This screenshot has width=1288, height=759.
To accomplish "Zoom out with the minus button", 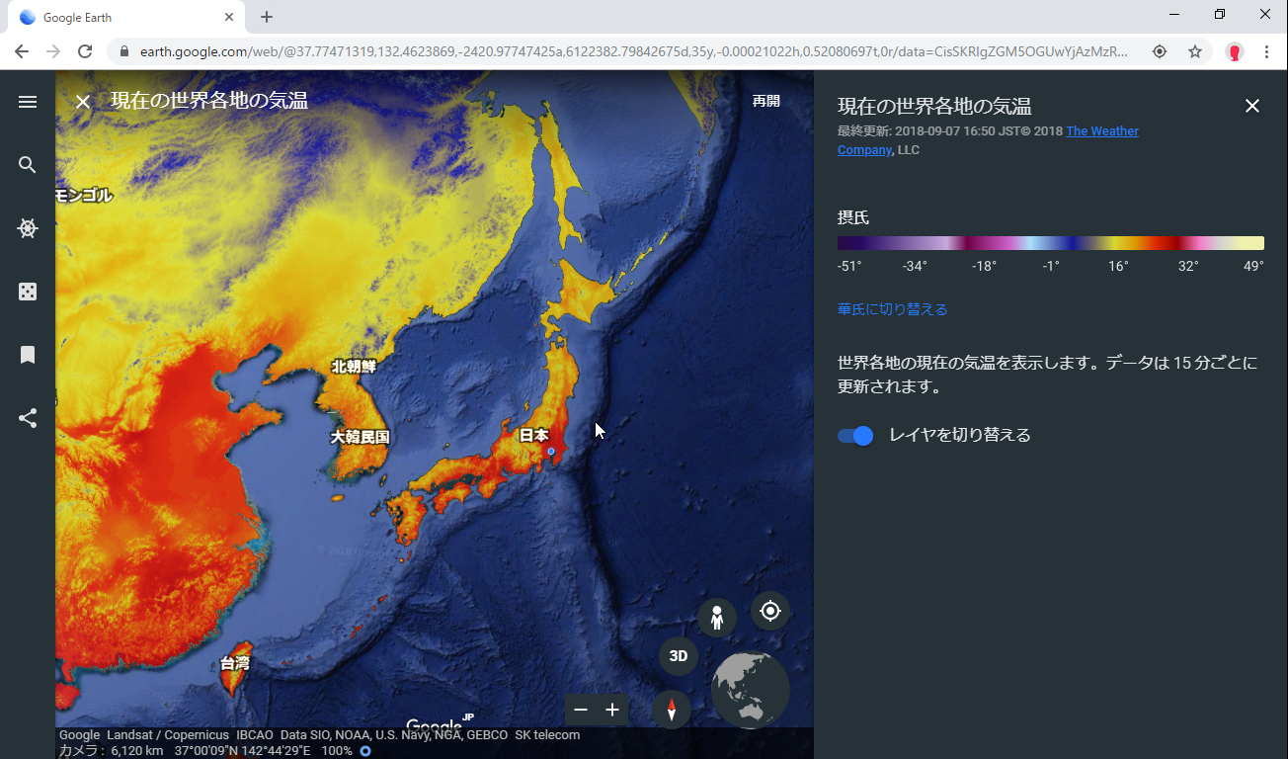I will click(x=581, y=710).
